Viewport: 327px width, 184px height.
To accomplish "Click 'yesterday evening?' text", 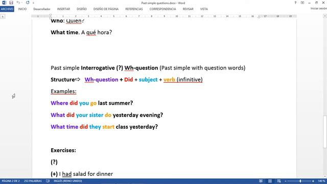I will [x=138, y=115].
